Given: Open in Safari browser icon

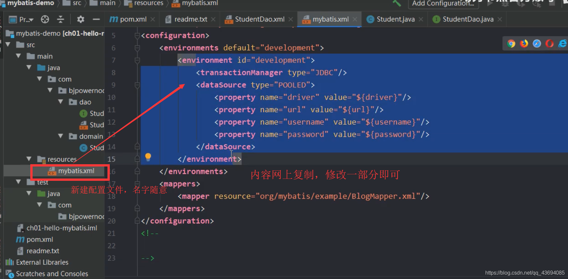Looking at the screenshot, I should click(537, 44).
